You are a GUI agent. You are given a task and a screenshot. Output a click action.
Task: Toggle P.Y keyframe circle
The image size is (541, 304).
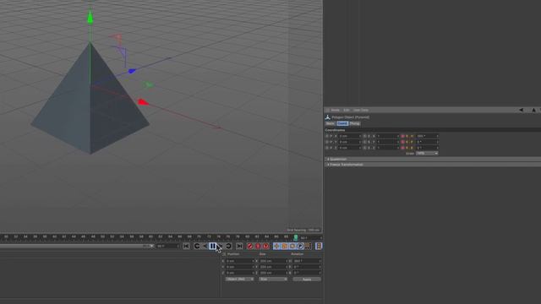(x=327, y=142)
